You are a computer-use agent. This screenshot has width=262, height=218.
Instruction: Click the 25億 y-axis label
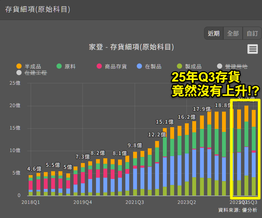pyautogui.click(x=15, y=83)
